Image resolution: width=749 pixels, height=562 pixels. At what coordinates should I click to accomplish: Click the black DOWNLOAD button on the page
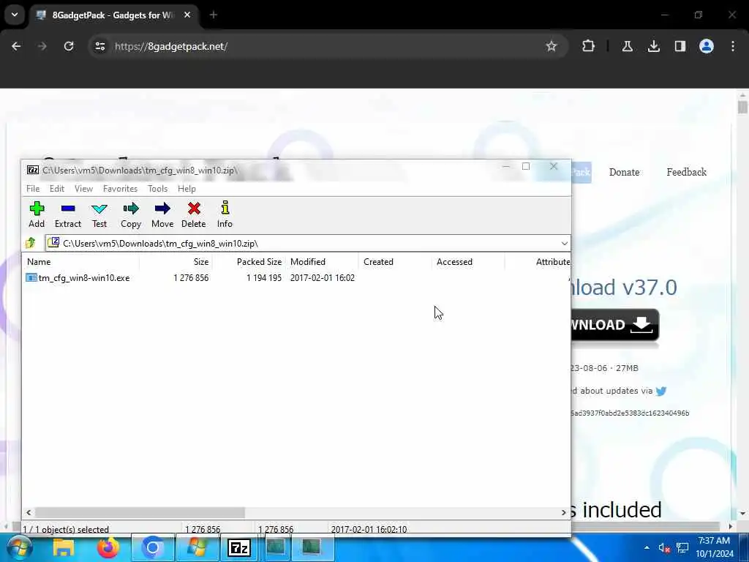tap(614, 325)
